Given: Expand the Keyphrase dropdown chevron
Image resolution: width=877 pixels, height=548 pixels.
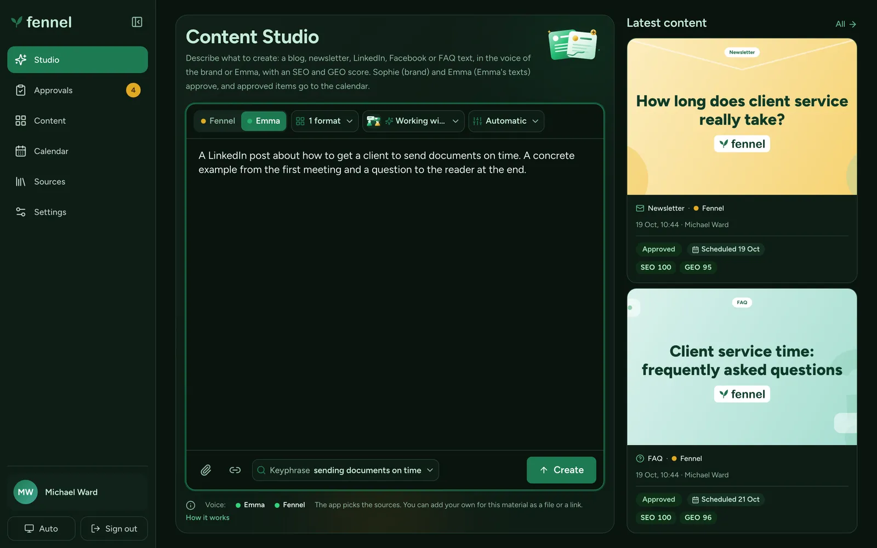Looking at the screenshot, I should coord(430,470).
